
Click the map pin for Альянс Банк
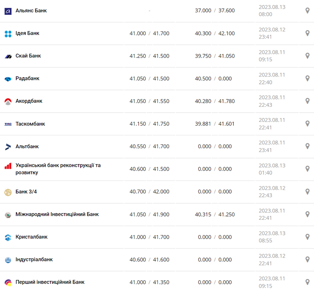pos(307,11)
